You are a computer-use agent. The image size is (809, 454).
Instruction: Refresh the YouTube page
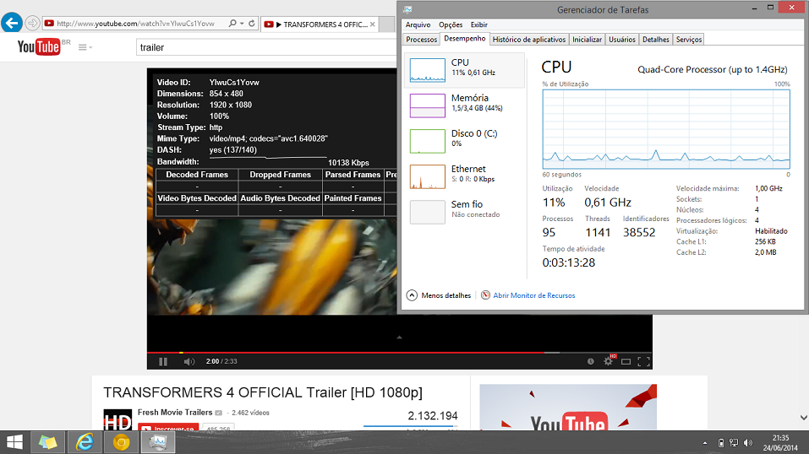(252, 24)
